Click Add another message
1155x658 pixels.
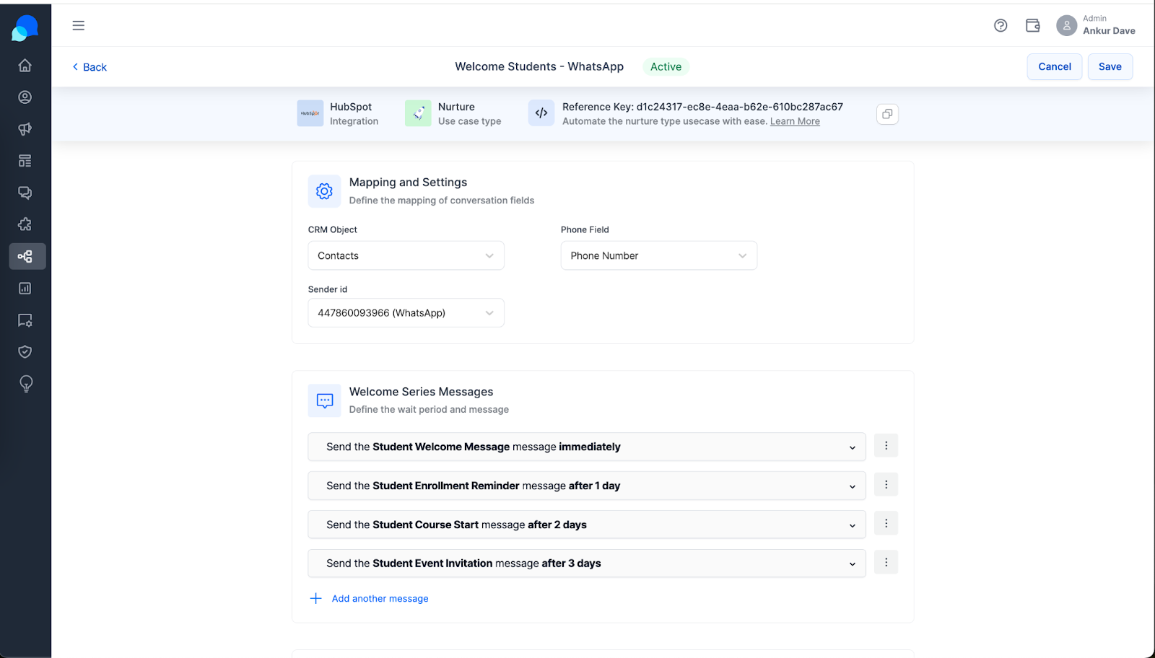tap(369, 599)
